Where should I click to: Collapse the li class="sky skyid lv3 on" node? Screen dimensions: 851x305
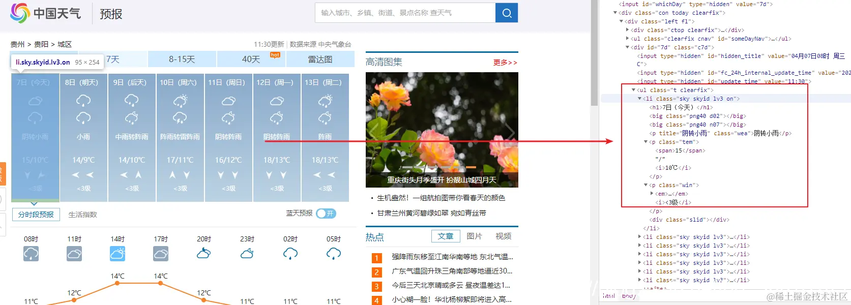click(x=640, y=99)
